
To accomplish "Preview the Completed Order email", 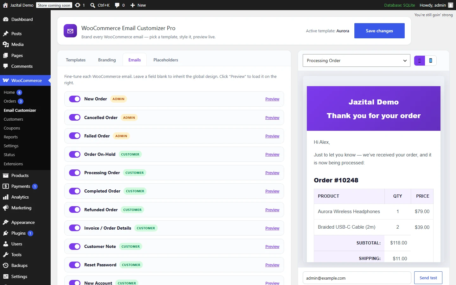I will [x=272, y=191].
